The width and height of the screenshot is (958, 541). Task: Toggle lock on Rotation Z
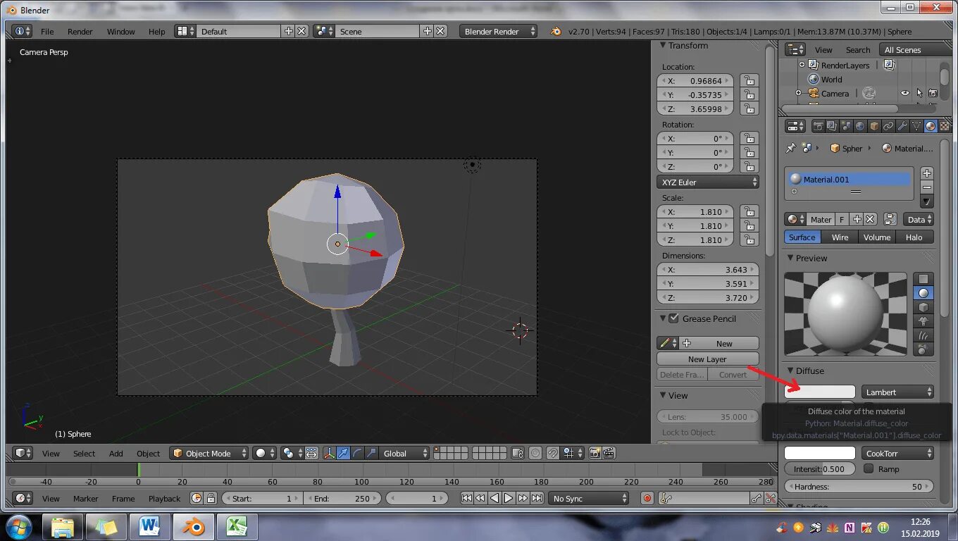(750, 167)
